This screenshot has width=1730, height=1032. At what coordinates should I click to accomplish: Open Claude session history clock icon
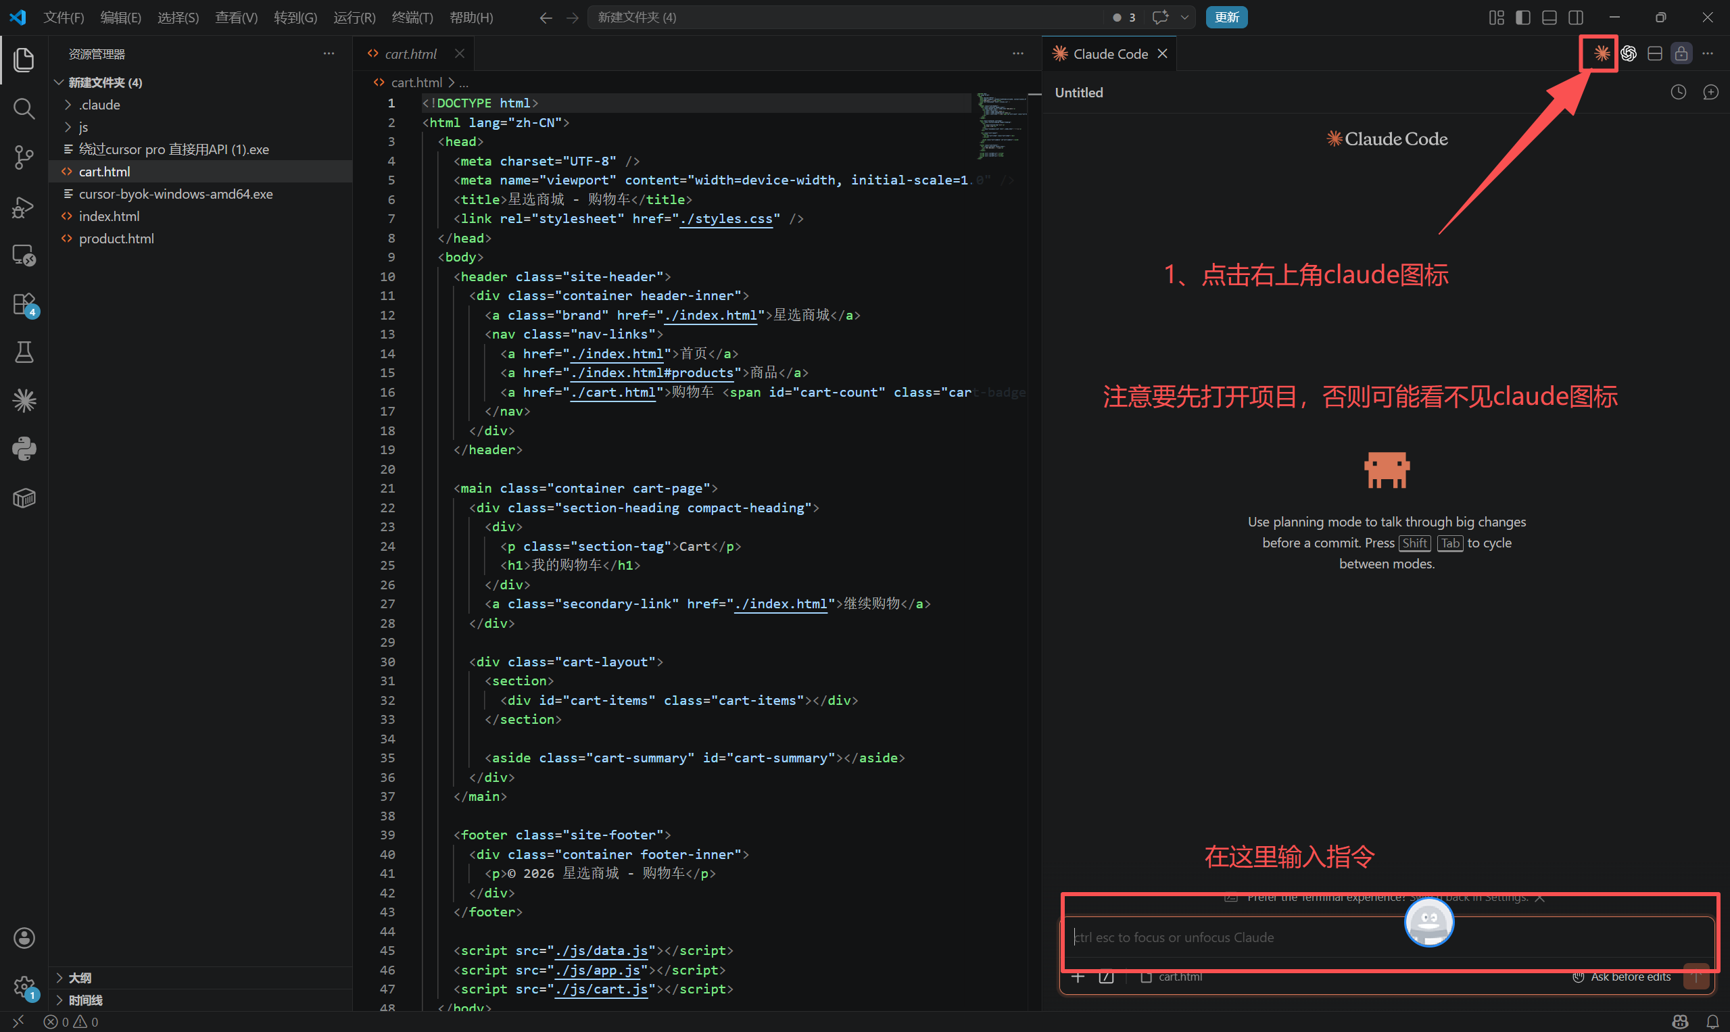(1679, 93)
